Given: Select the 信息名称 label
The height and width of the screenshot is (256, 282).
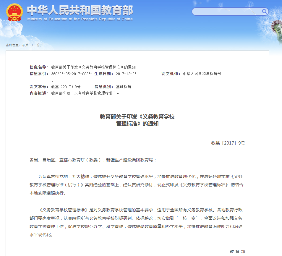Looking at the screenshot, I should tap(39, 67).
